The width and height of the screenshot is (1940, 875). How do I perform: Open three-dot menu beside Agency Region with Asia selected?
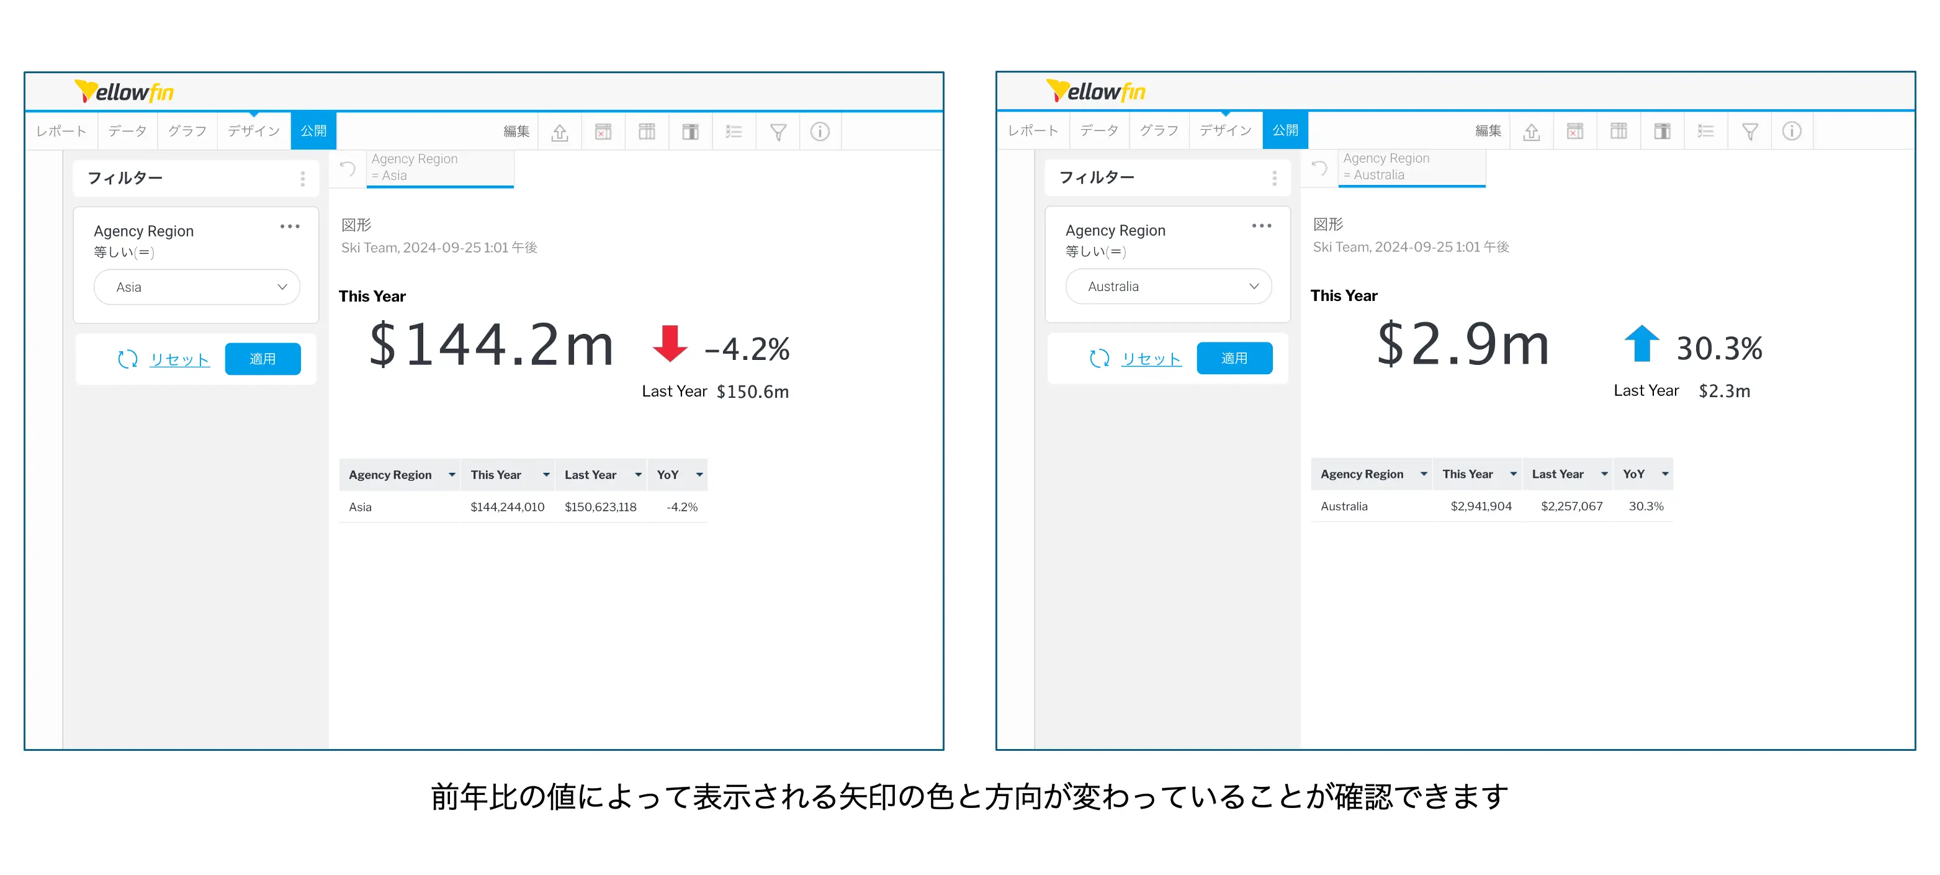290,227
